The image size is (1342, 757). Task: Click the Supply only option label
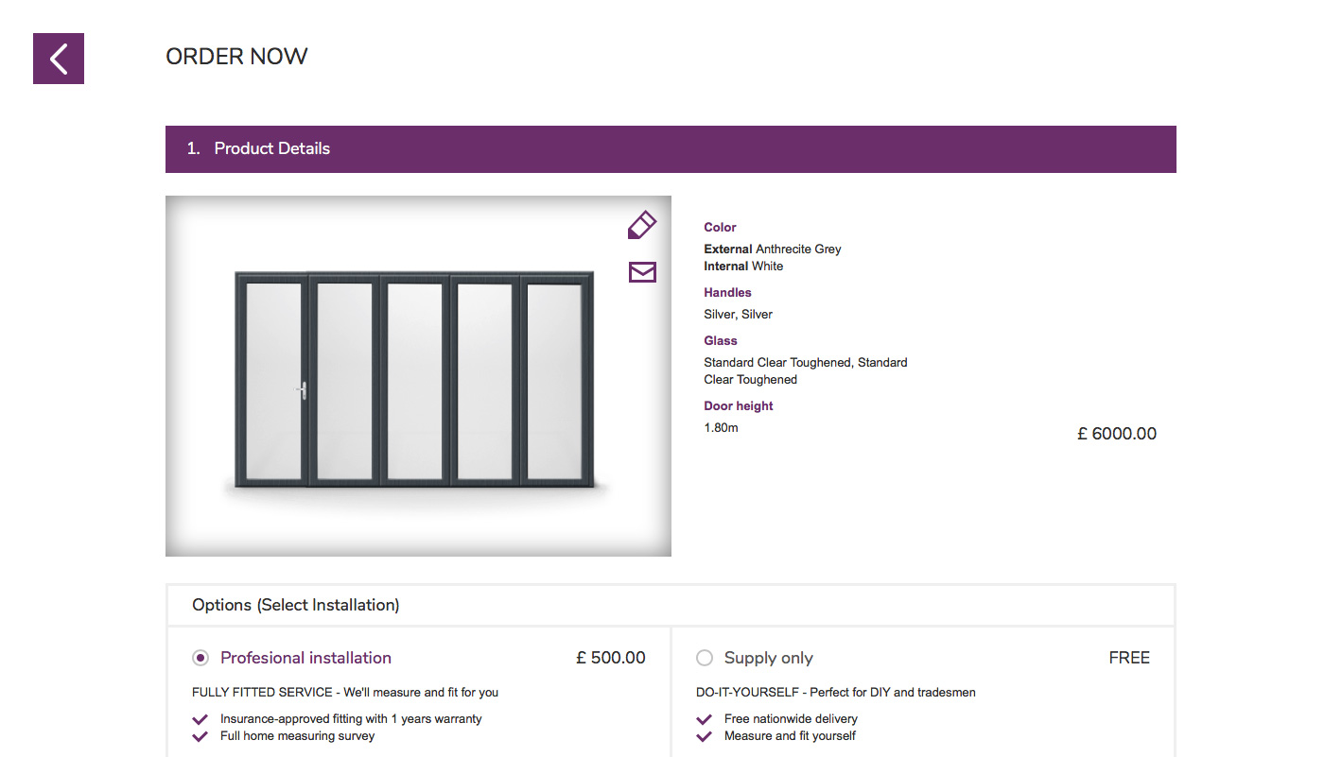(x=768, y=658)
